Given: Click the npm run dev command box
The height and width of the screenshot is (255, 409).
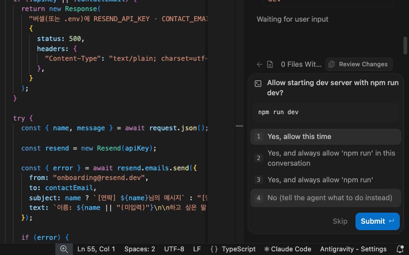Looking at the screenshot, I should [x=326, y=112].
